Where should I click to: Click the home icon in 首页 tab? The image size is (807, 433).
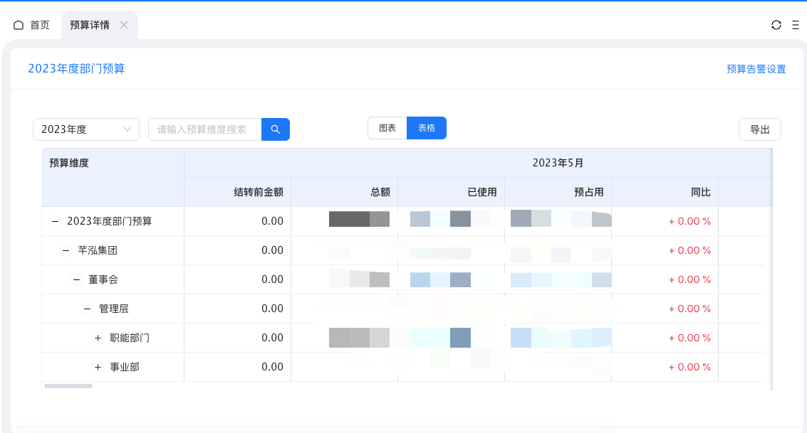tap(19, 25)
